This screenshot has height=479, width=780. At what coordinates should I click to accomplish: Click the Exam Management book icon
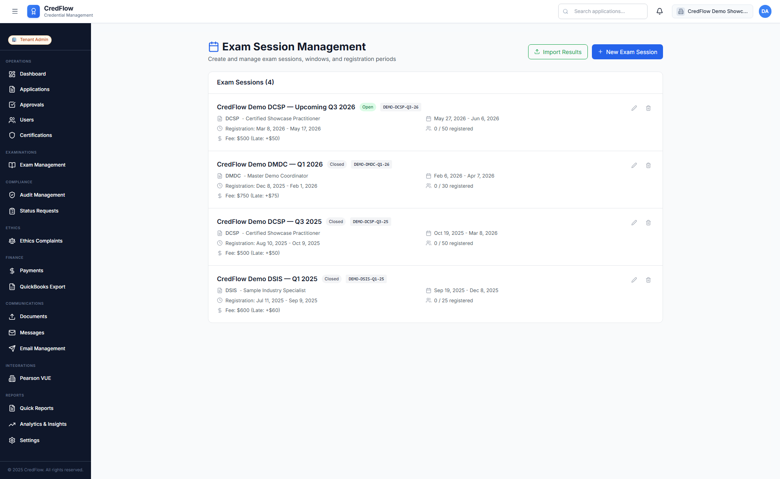click(x=12, y=165)
